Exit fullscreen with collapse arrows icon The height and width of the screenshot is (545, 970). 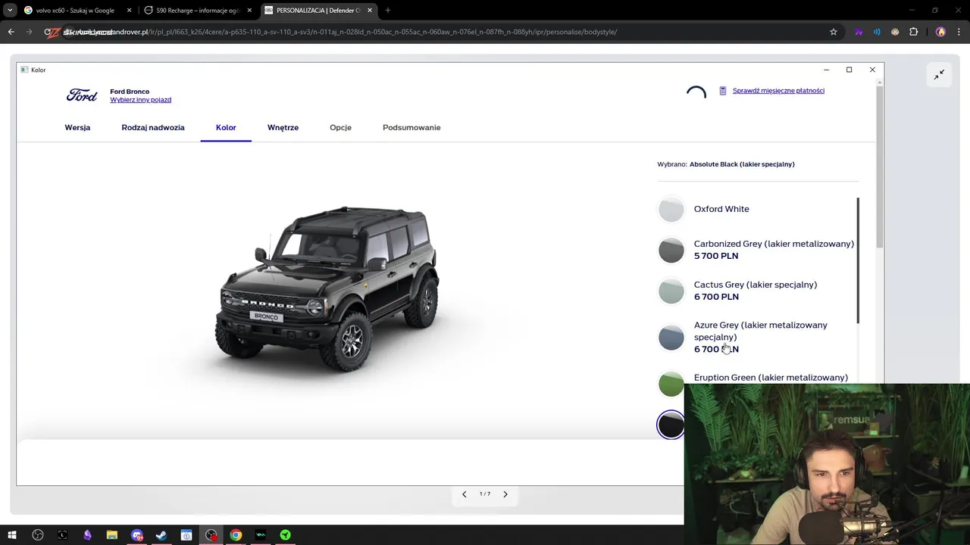939,74
